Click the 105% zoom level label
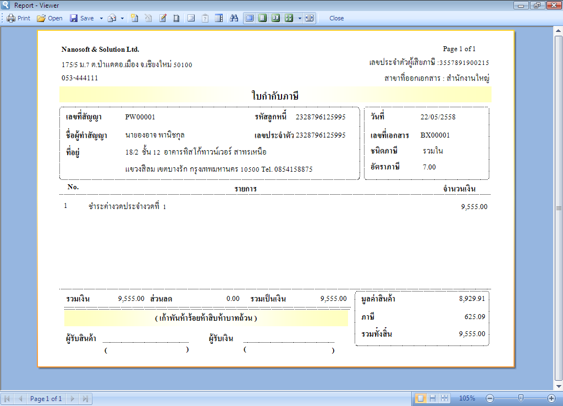Image resolution: width=563 pixels, height=406 pixels. pyautogui.click(x=467, y=398)
